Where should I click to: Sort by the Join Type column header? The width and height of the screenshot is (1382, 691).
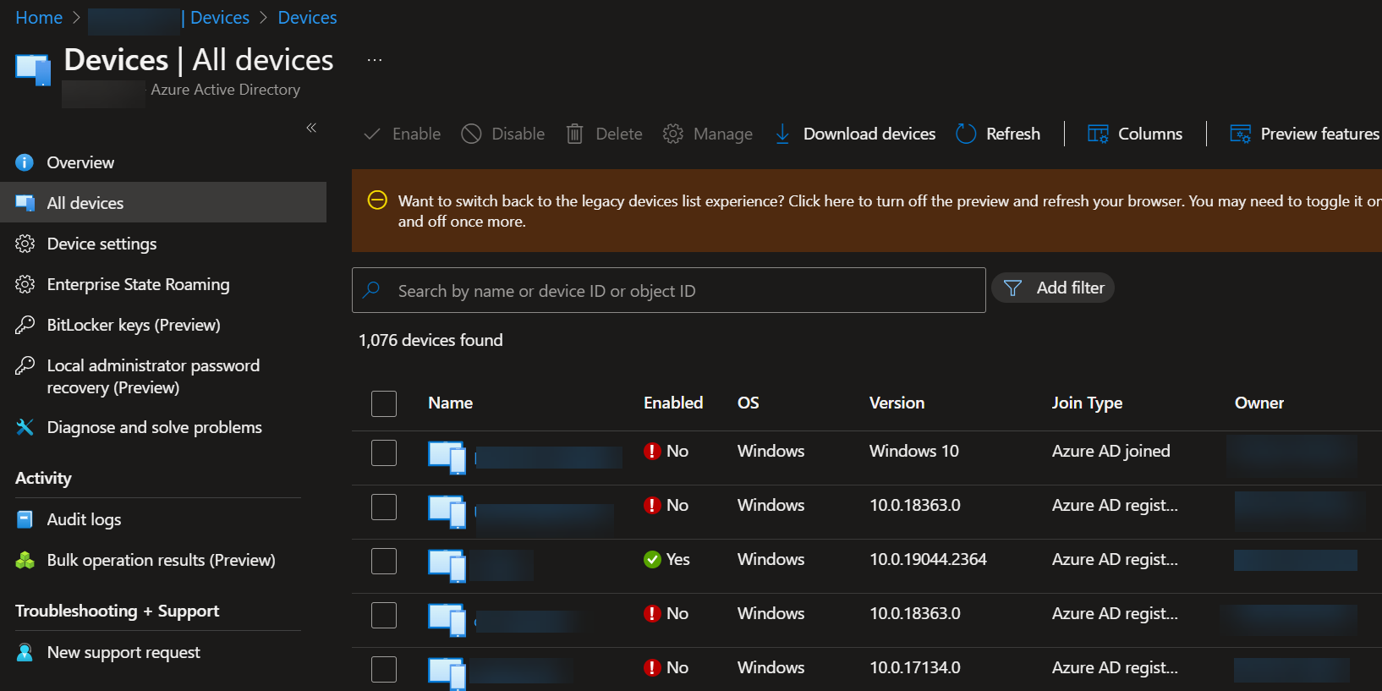pyautogui.click(x=1087, y=403)
